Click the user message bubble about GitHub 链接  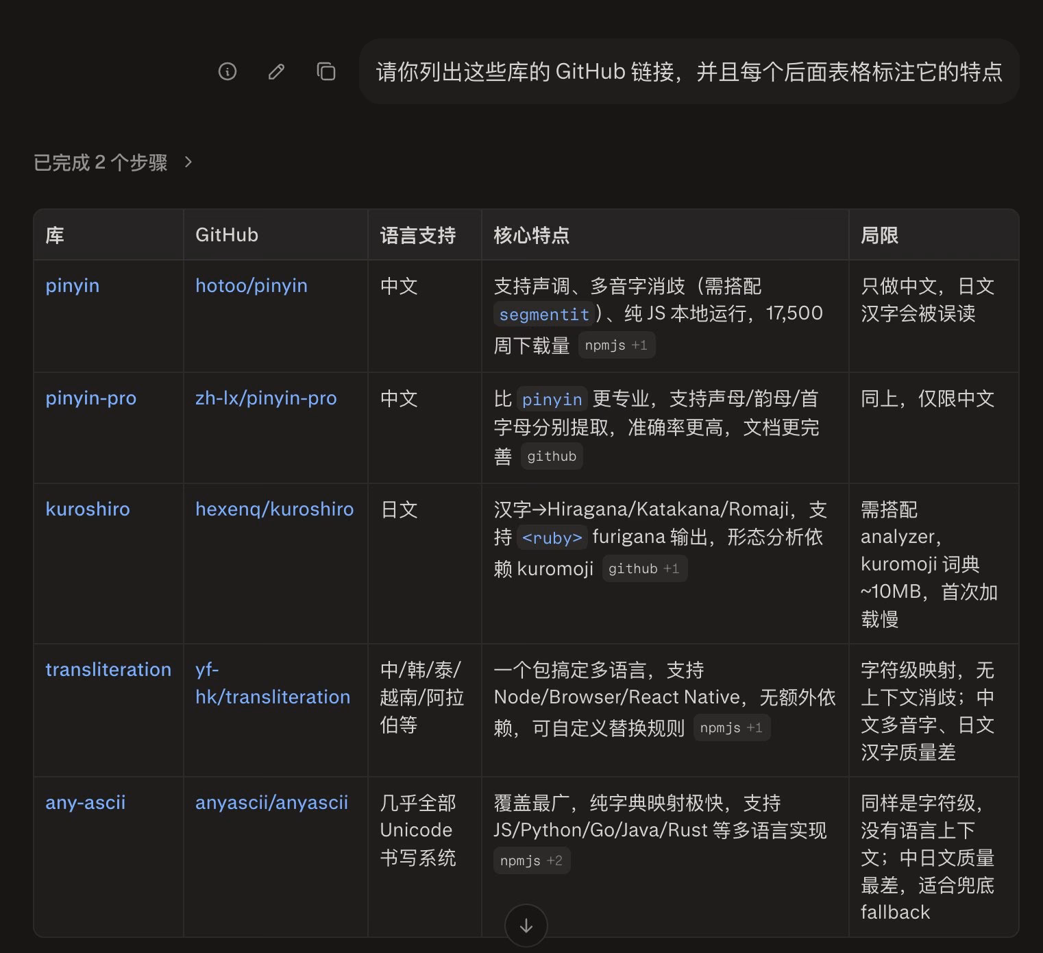[689, 71]
